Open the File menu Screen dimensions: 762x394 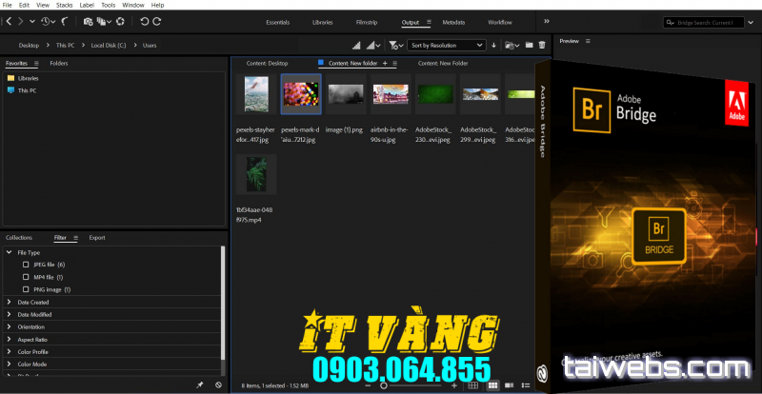tap(7, 5)
